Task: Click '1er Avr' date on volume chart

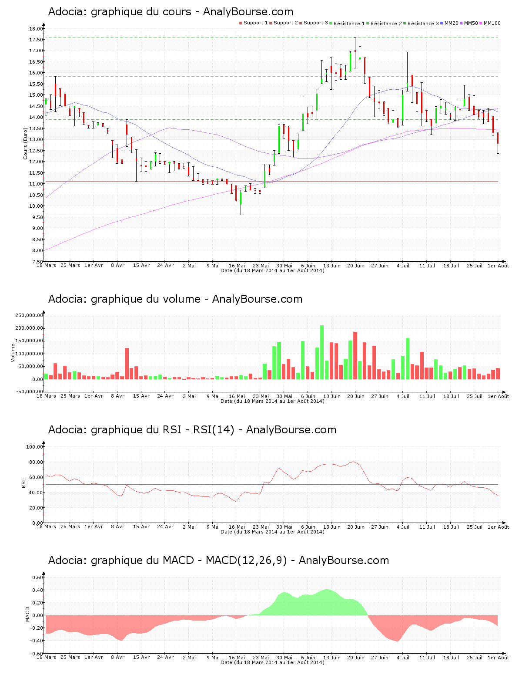Action: 94,396
